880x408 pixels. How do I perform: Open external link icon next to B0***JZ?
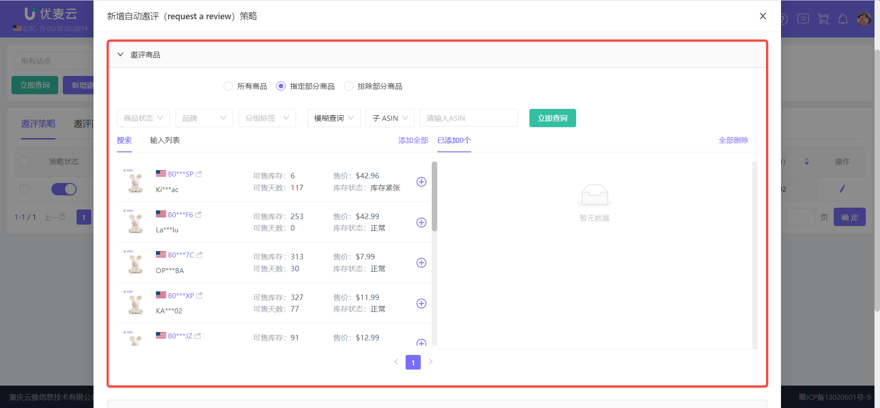[x=198, y=336]
